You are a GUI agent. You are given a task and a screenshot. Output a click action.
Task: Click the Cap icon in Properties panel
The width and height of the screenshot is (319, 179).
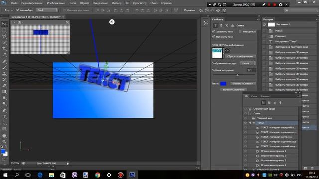click(227, 25)
